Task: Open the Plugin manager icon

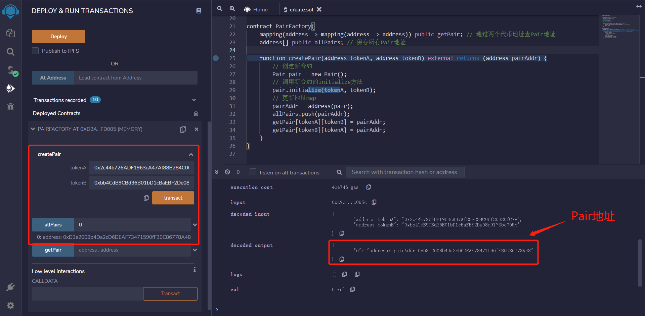Action: pyautogui.click(x=10, y=287)
